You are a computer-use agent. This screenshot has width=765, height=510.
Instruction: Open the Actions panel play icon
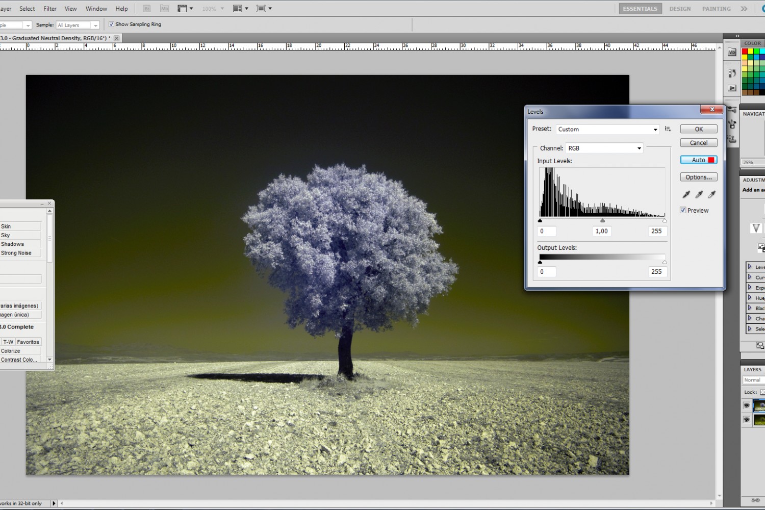pyautogui.click(x=732, y=88)
